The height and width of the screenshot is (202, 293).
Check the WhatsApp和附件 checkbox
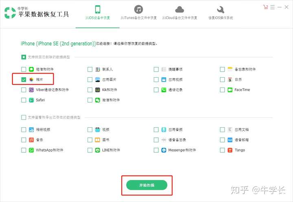tap(24, 150)
